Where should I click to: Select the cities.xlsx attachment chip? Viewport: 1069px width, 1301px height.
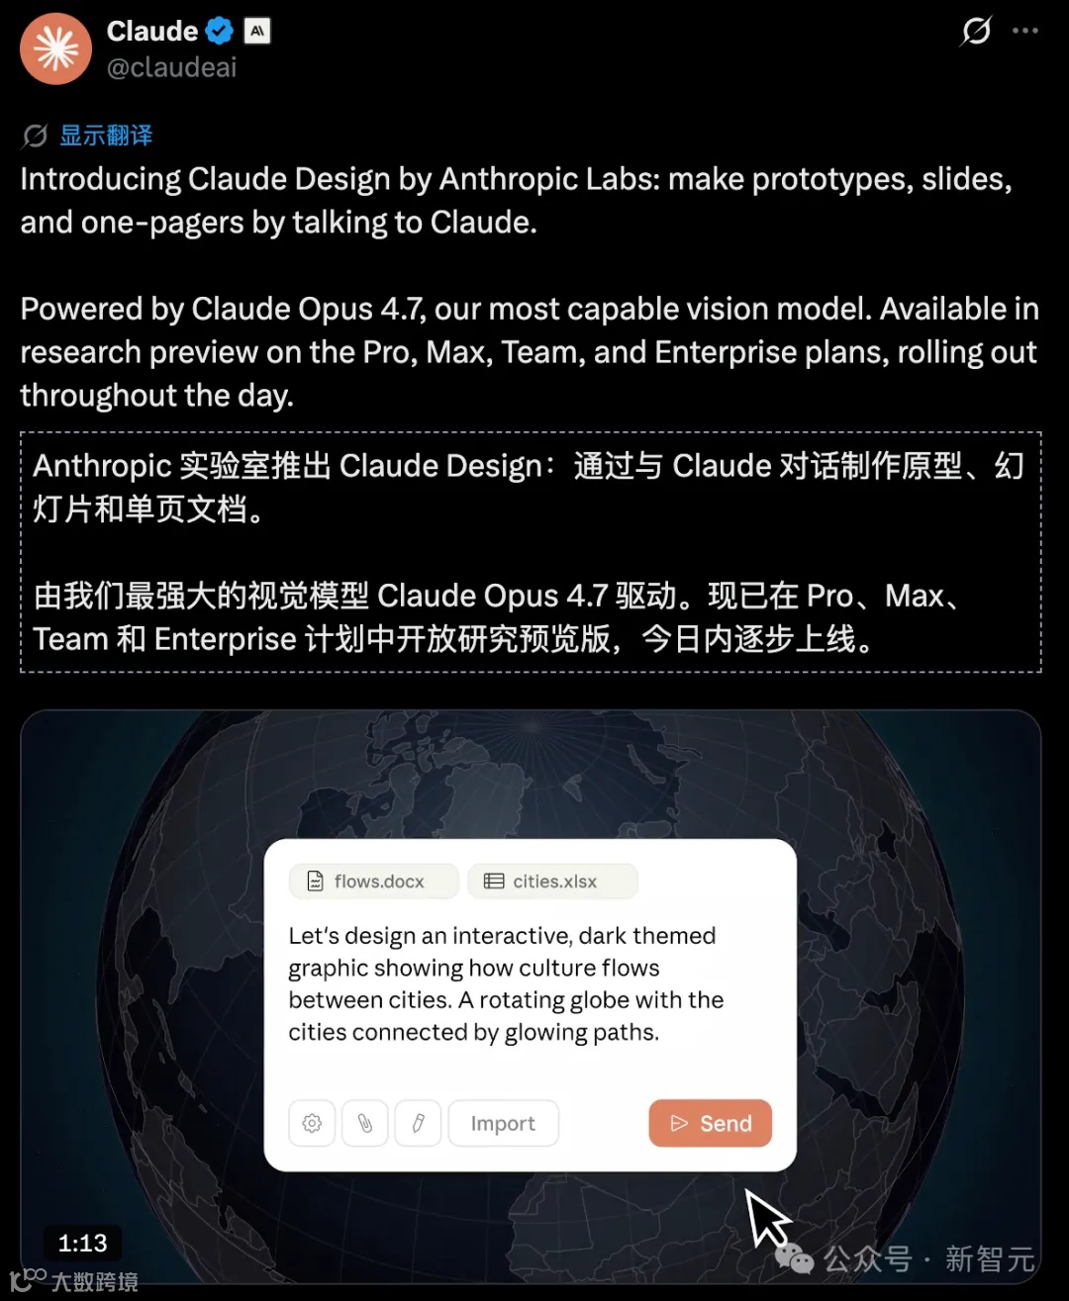pos(552,882)
